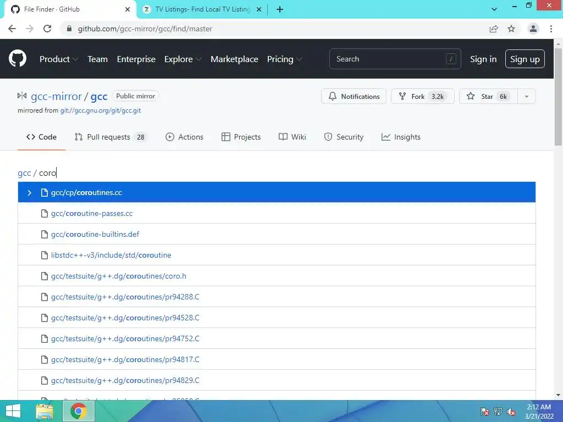Open File Explorer from the taskbar
The height and width of the screenshot is (422, 563).
tap(45, 411)
